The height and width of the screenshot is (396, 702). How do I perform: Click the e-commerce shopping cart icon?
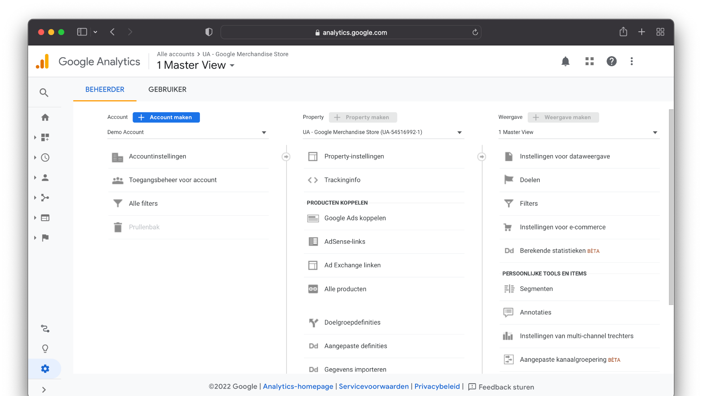[x=508, y=227]
